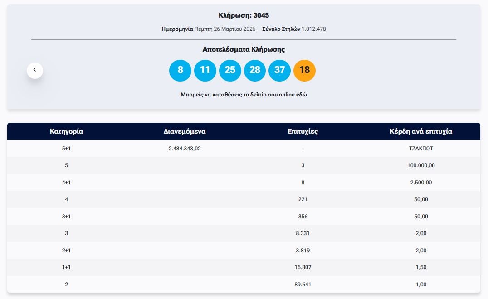The height and width of the screenshot is (299, 488).
Task: Click the Διανεμόμενα column header
Action: point(185,132)
